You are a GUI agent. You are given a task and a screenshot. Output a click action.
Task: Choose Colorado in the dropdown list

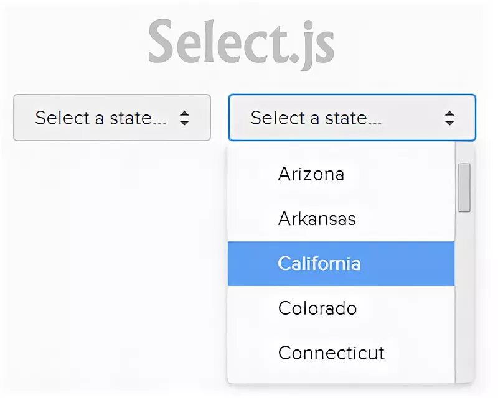(x=317, y=308)
